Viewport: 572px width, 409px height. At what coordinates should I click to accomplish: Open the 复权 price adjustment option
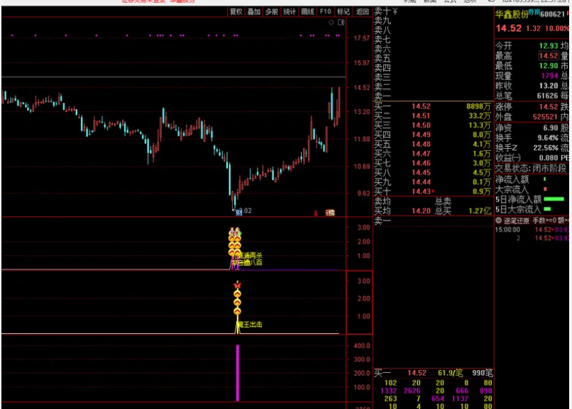236,11
